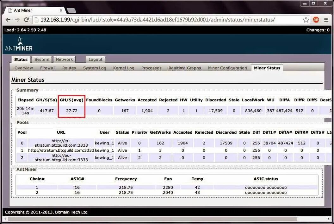Open the Processes sub-tab

pos(151,68)
